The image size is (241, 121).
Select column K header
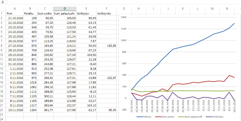coord(183,9)
